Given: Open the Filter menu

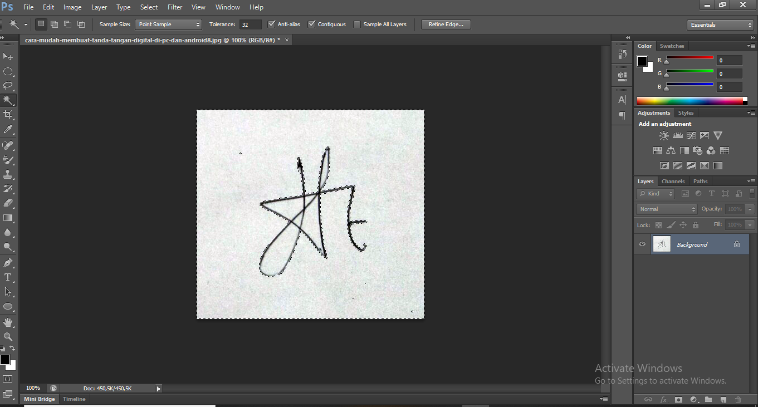Looking at the screenshot, I should 175,7.
